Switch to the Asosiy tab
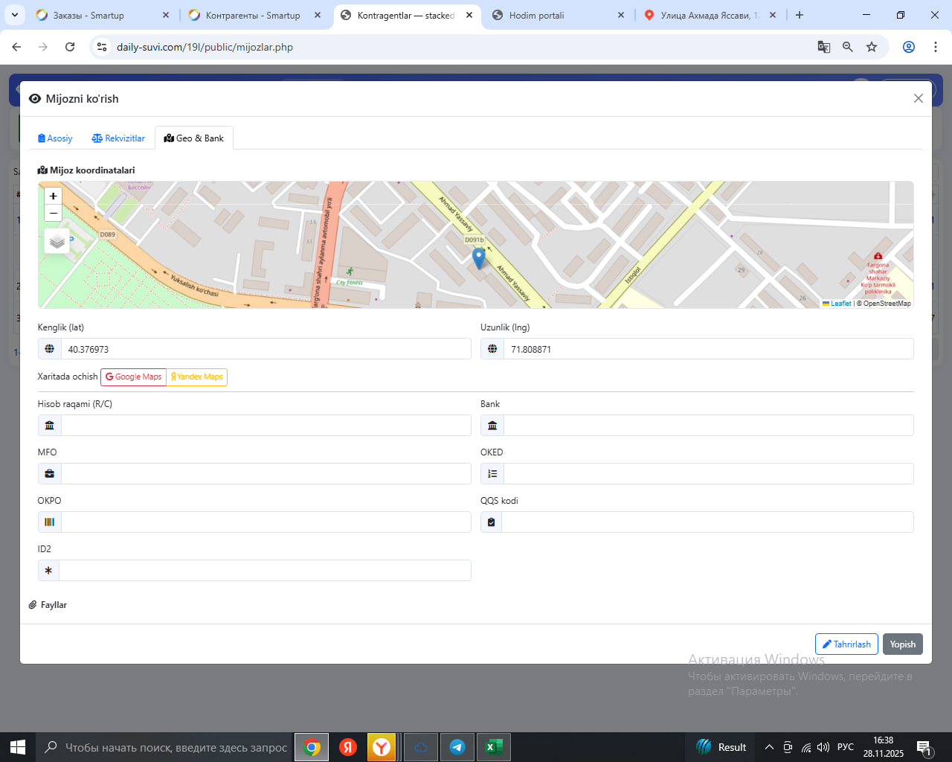 (55, 138)
